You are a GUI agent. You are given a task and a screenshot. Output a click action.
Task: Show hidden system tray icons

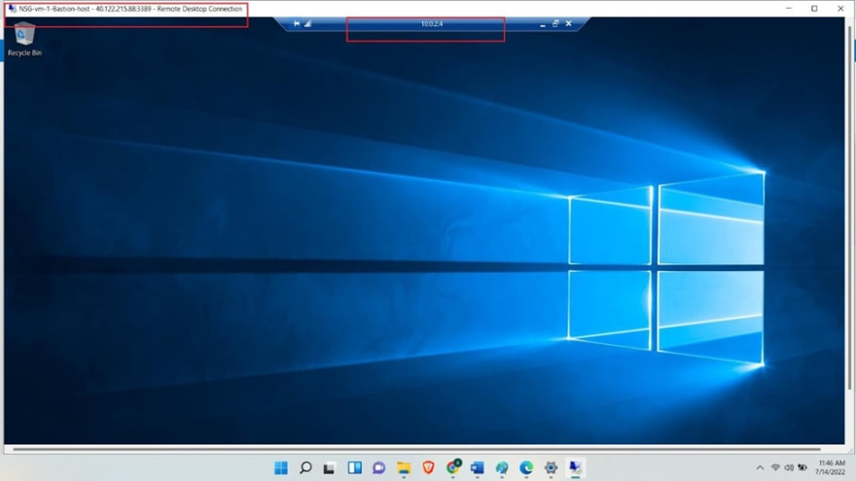[760, 468]
